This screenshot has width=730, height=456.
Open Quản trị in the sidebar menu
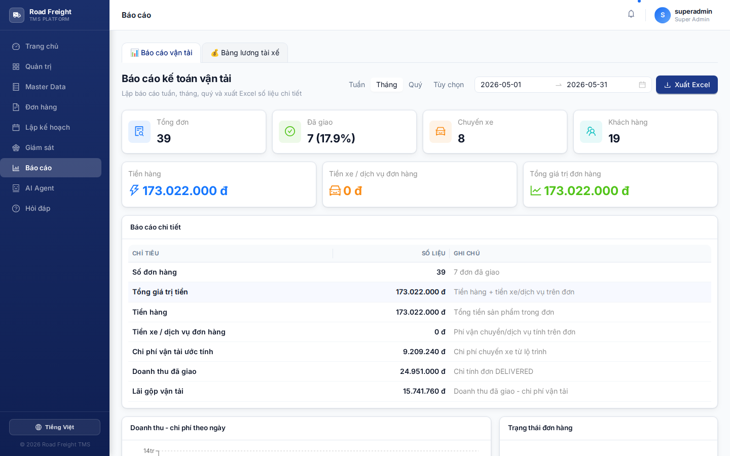tap(51, 66)
